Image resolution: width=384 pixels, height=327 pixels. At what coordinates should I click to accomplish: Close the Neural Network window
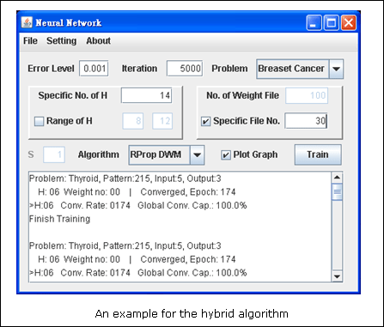click(x=349, y=22)
